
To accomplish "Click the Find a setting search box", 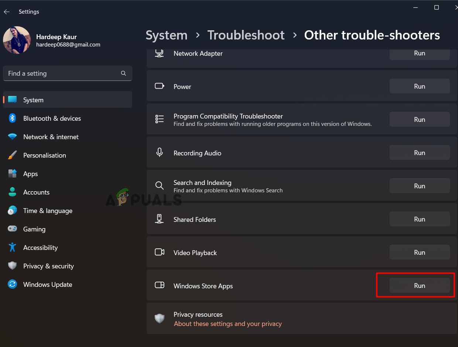I will [x=63, y=73].
